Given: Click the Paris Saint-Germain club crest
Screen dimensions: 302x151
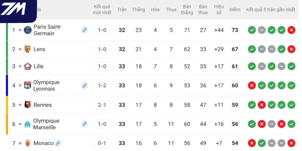Looking at the screenshot, I should [28, 30].
